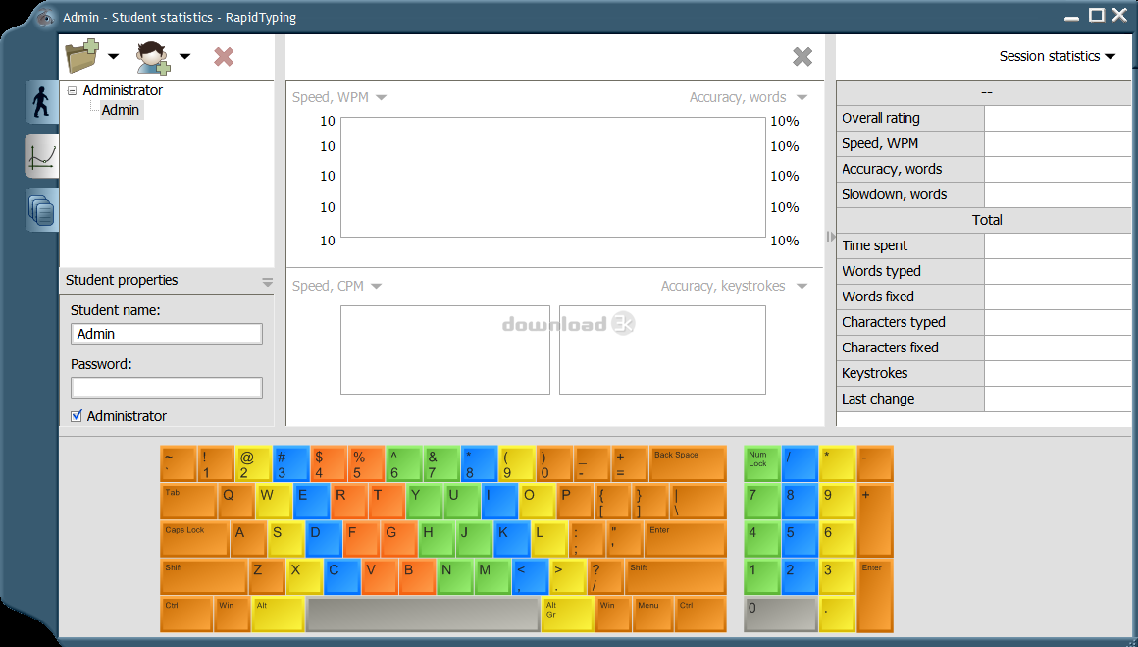This screenshot has width=1138, height=647.
Task: Collapse the Student properties panel
Action: point(266,280)
